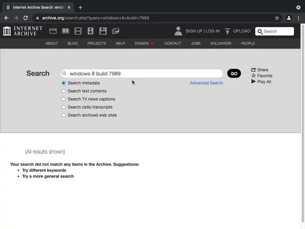Screen dimensions: 305x229
Task: Open the VOLUNTEER menu item
Action: click(221, 44)
